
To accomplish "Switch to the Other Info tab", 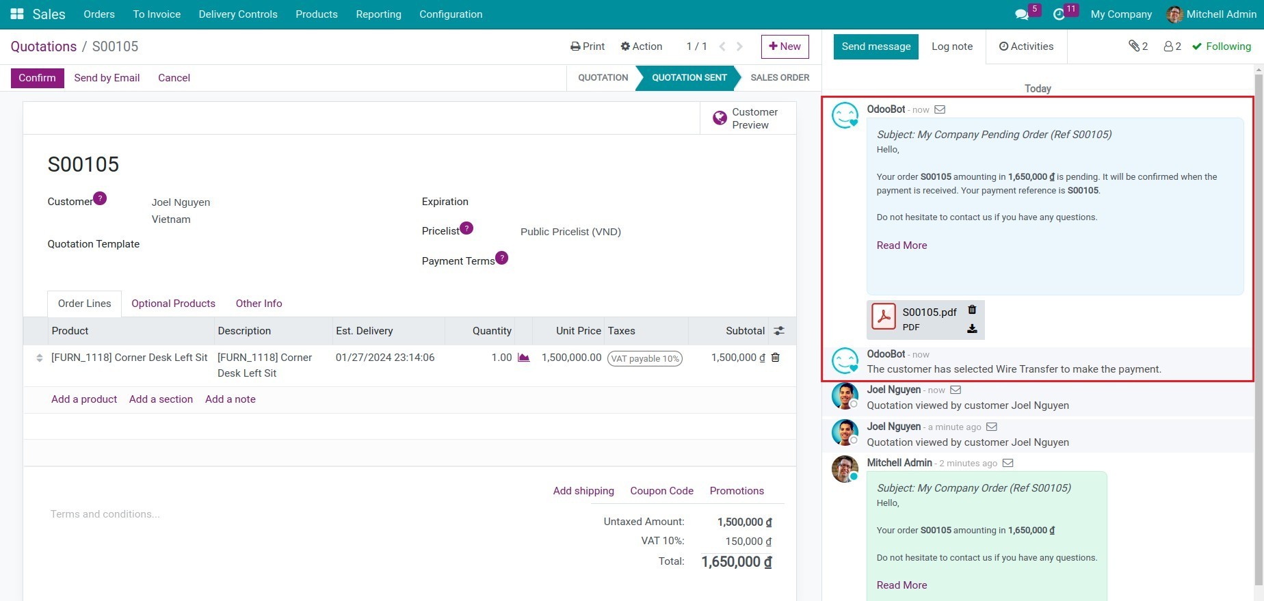I will tap(259, 304).
